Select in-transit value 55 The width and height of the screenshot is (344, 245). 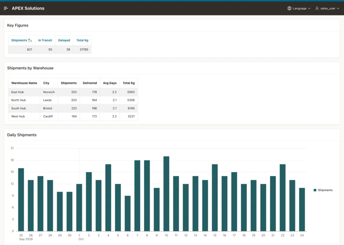point(50,50)
